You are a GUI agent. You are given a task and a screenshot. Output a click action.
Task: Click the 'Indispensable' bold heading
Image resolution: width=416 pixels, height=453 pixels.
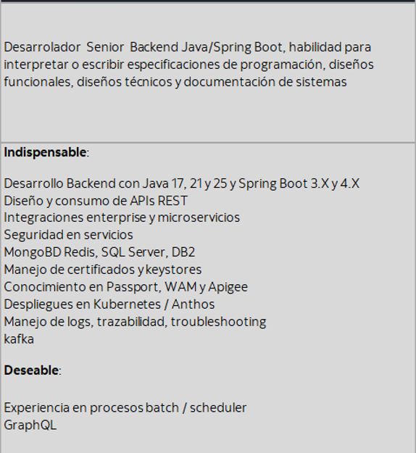pyautogui.click(x=45, y=152)
